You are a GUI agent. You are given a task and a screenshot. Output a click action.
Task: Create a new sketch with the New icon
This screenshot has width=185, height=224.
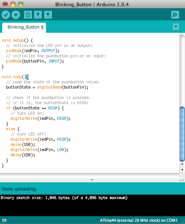[28, 15]
